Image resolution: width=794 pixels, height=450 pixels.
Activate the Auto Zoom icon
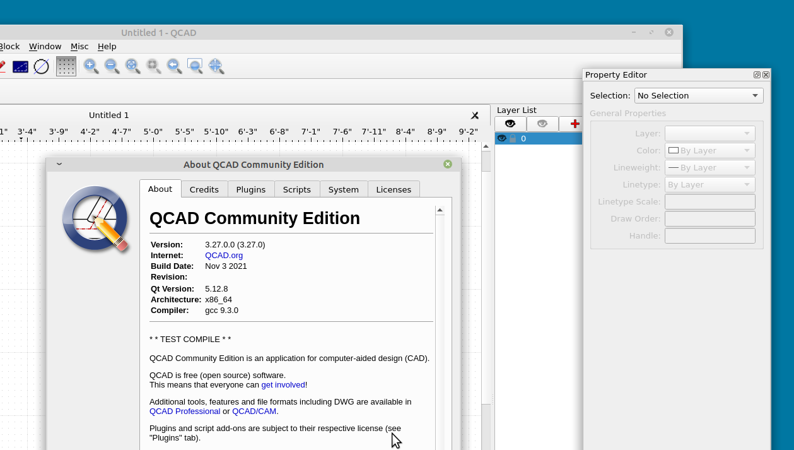(x=132, y=66)
